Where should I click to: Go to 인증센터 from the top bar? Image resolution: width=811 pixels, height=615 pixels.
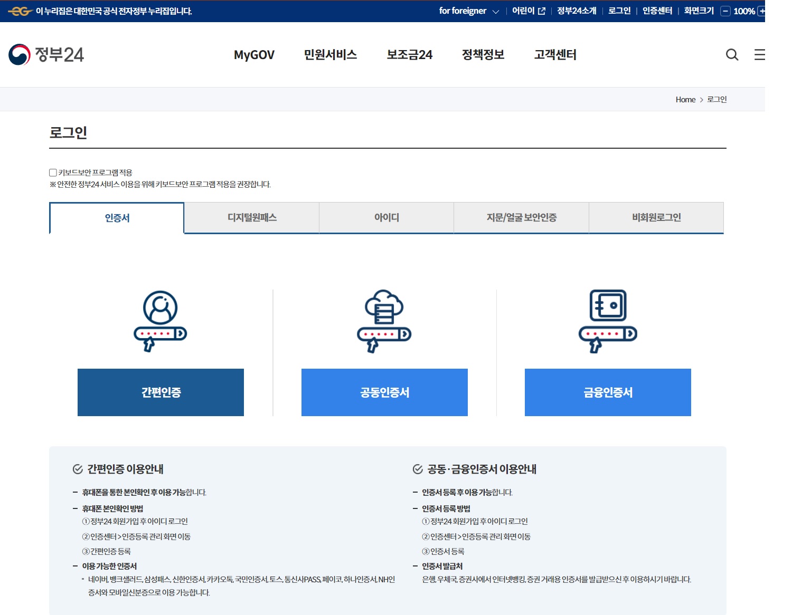click(x=656, y=11)
